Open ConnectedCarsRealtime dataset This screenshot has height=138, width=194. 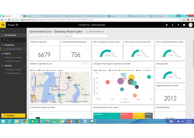tap(13, 73)
